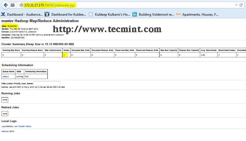Viewport: 246px width, 141px height.
Task: Click the Excluded Nodes value 0 link
Action: point(238,55)
